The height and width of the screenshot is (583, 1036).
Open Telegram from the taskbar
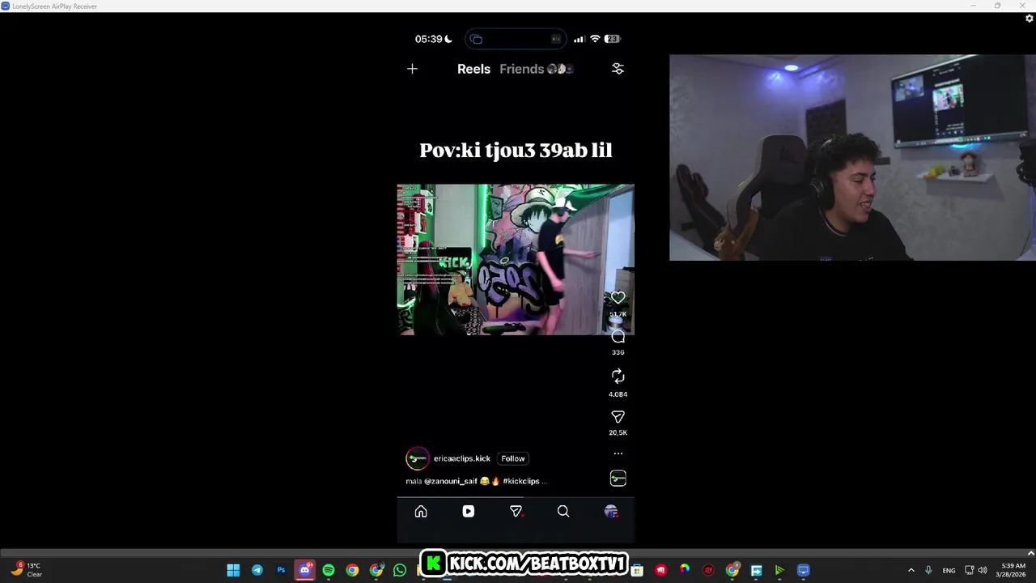(257, 570)
